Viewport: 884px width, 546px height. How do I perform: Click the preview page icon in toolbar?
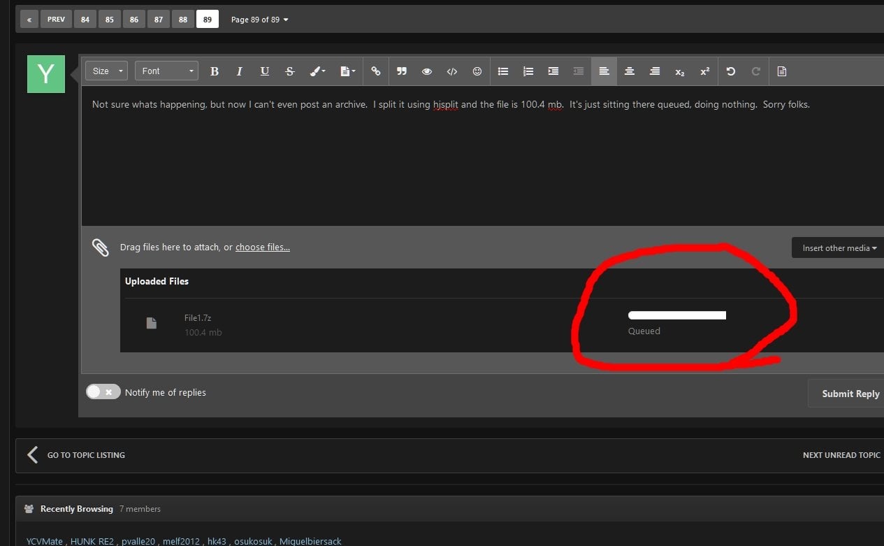pos(782,71)
